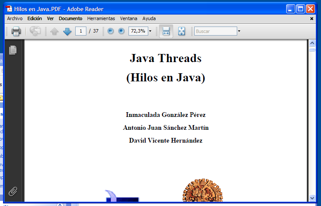Click the vertical scrollbar thumb
321x206 pixels.
312,50
